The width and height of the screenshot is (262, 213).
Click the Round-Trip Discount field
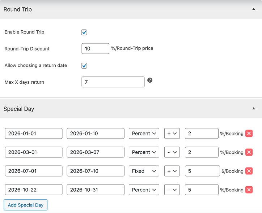pyautogui.click(x=95, y=48)
